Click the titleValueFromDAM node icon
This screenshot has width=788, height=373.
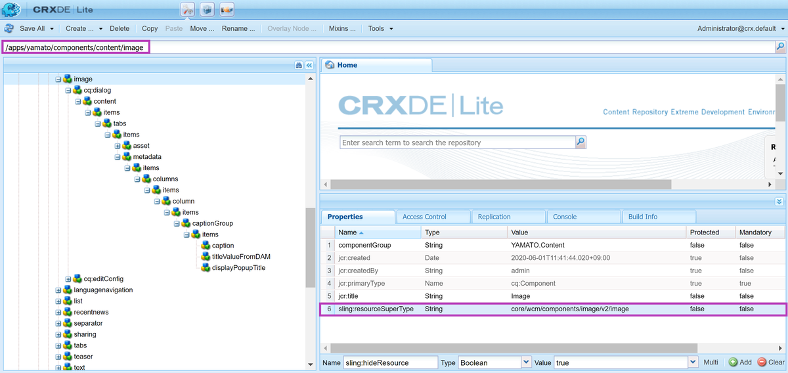click(206, 257)
